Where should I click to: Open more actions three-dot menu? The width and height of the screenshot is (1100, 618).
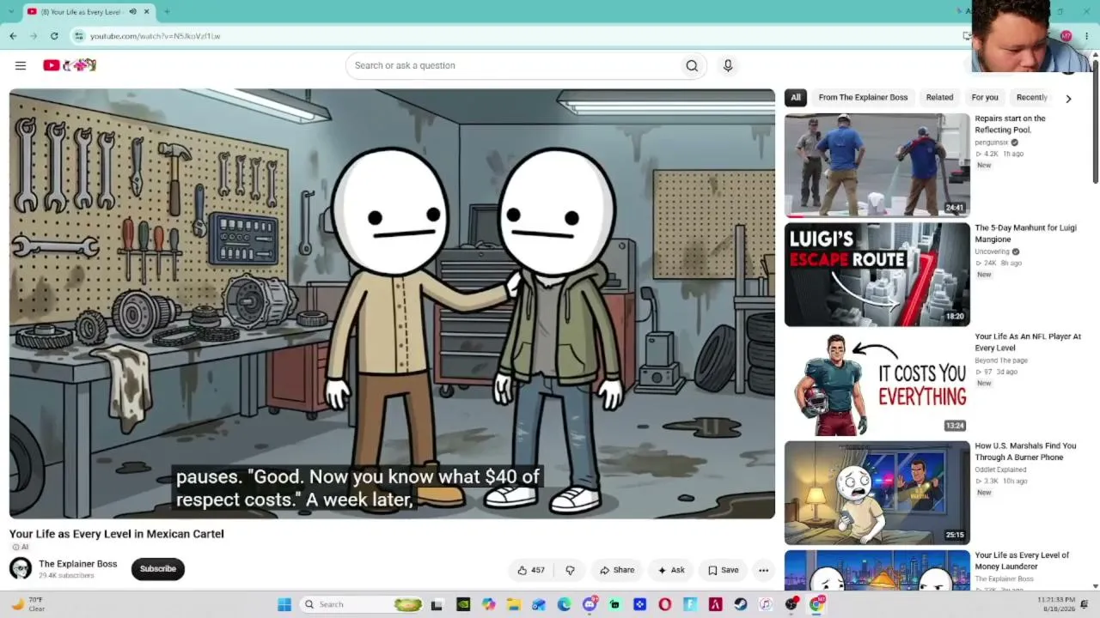pyautogui.click(x=763, y=570)
